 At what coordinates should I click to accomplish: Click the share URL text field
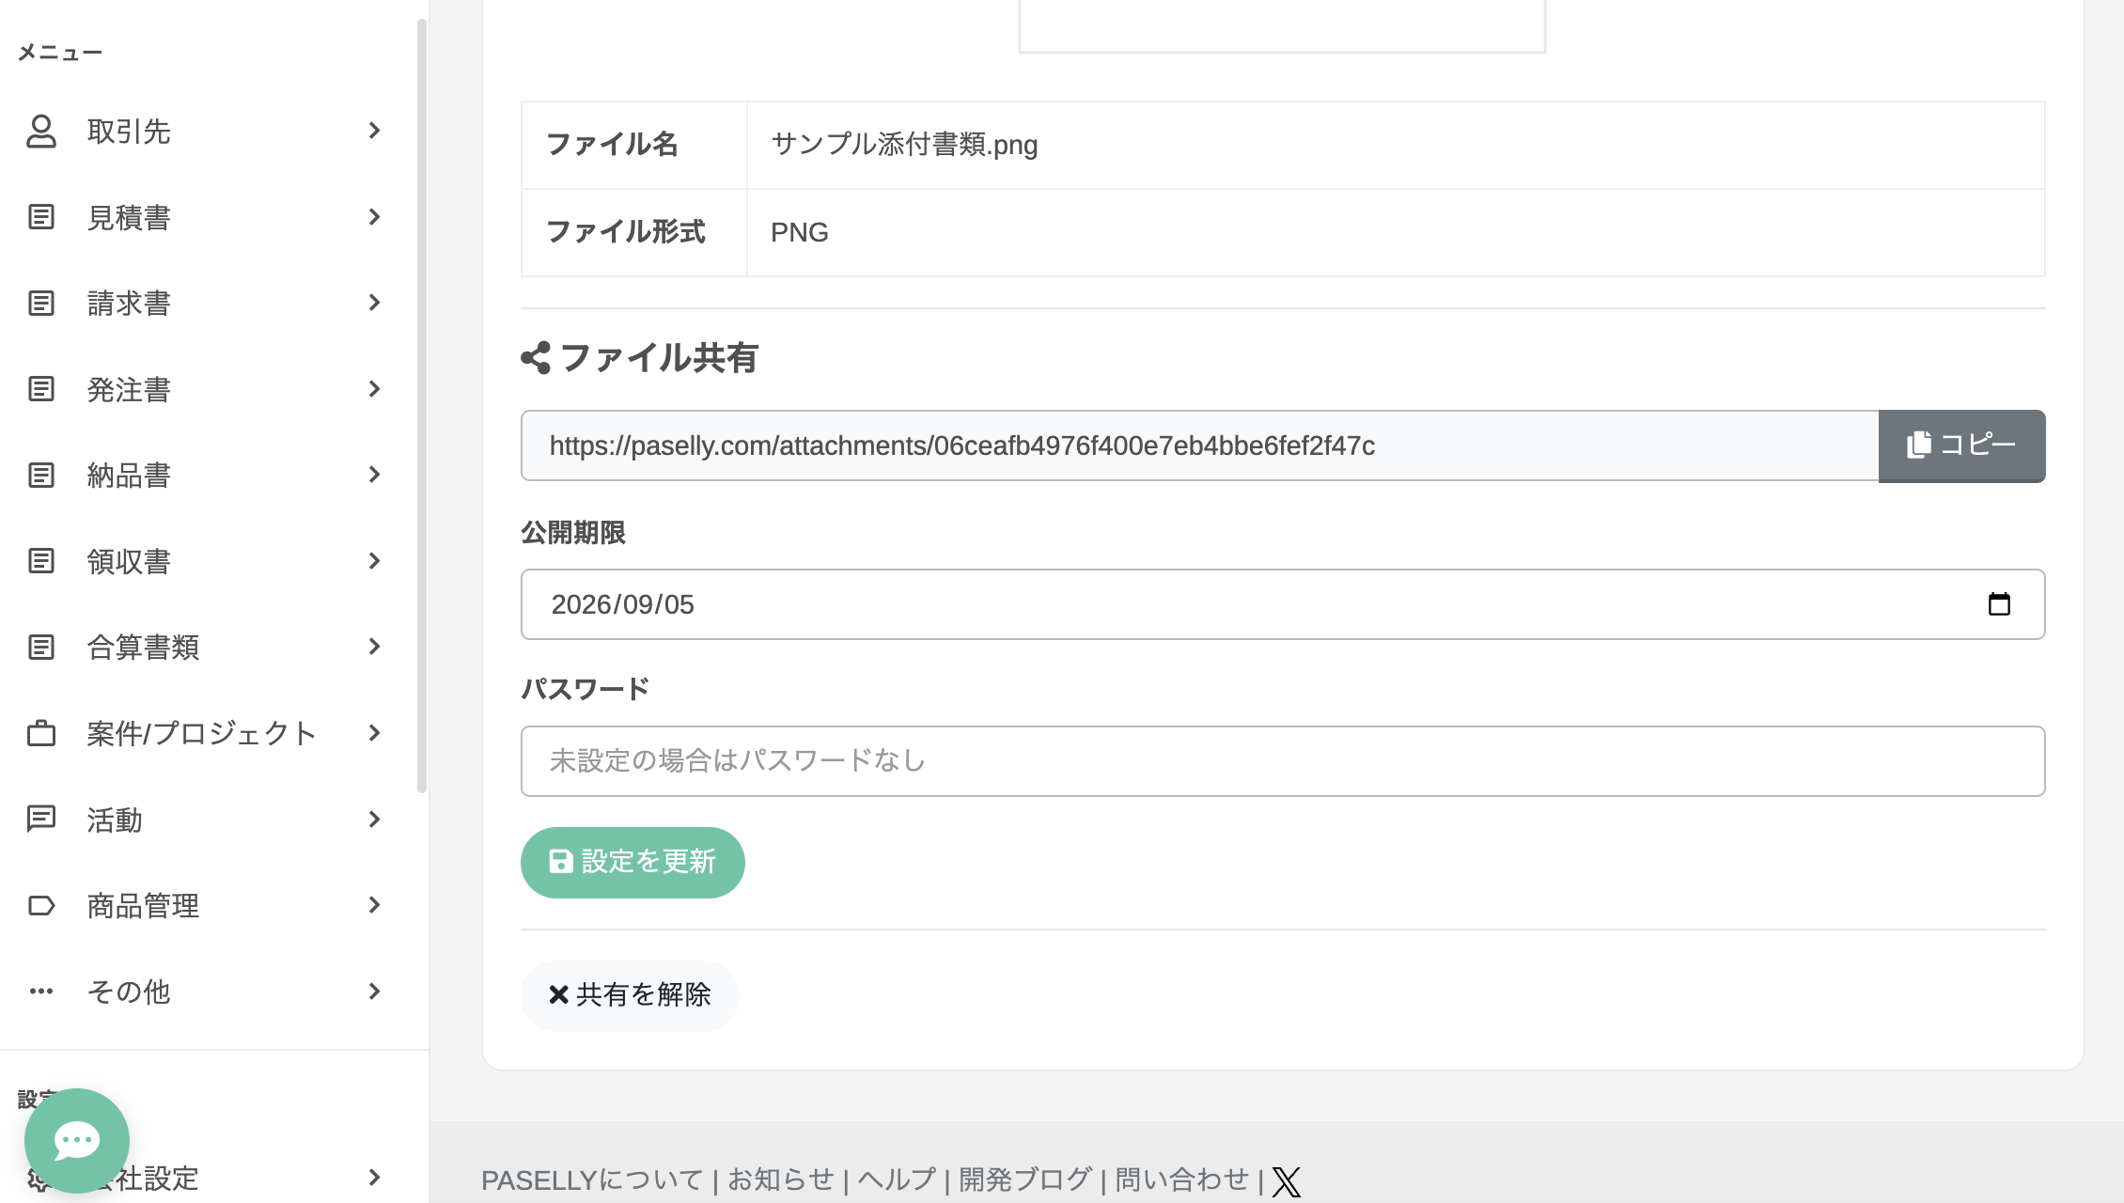1200,445
